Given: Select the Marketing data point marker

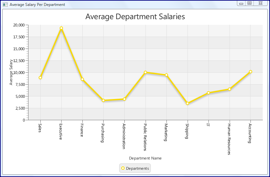Looking at the screenshot, I should click(x=166, y=75).
